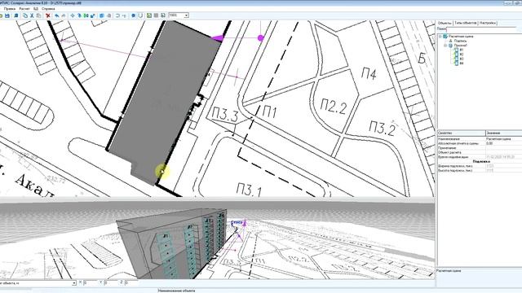The width and height of the screenshot is (522, 293).
Task: Click the Copy icon in toolbar
Action: pos(25,15)
